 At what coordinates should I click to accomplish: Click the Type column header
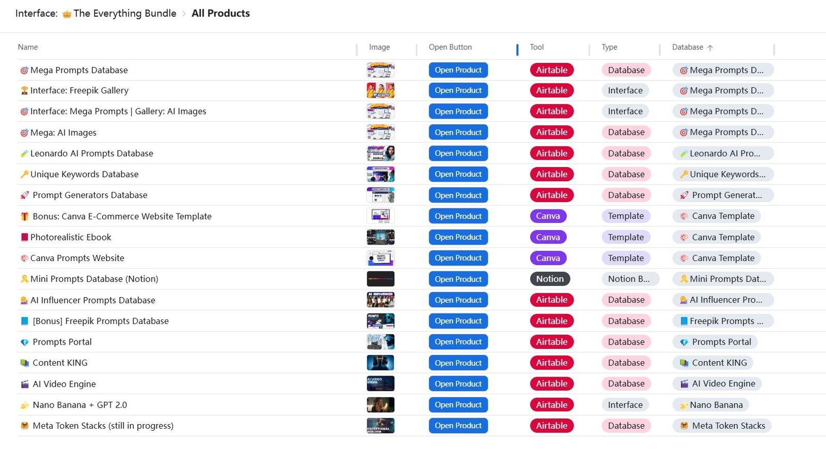click(x=609, y=47)
